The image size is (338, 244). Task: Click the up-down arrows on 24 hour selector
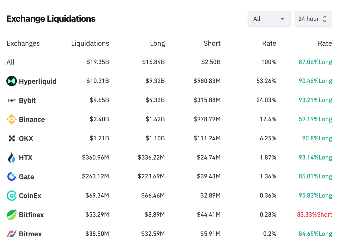pos(325,19)
